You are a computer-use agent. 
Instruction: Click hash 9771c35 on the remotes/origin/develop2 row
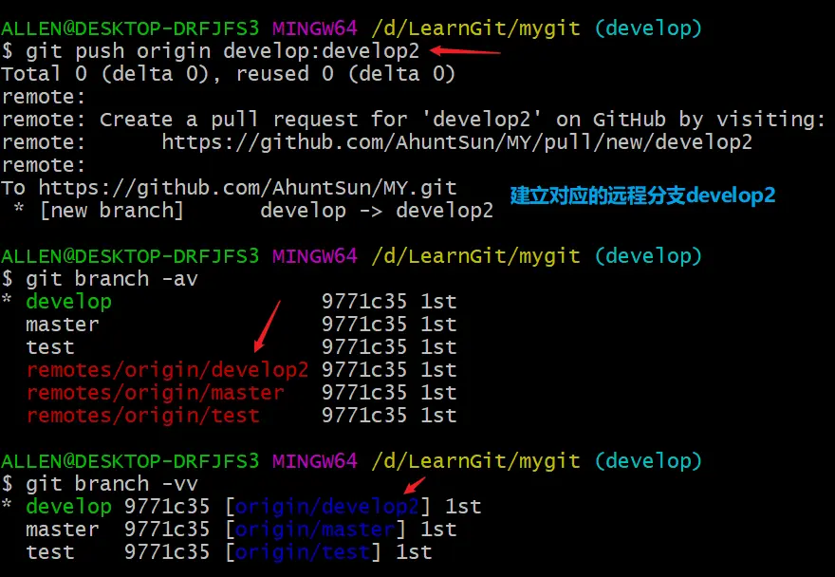364,370
